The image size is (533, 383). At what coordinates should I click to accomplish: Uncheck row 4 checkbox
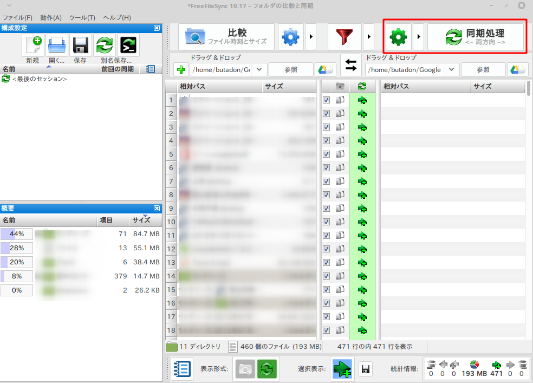pyautogui.click(x=326, y=141)
